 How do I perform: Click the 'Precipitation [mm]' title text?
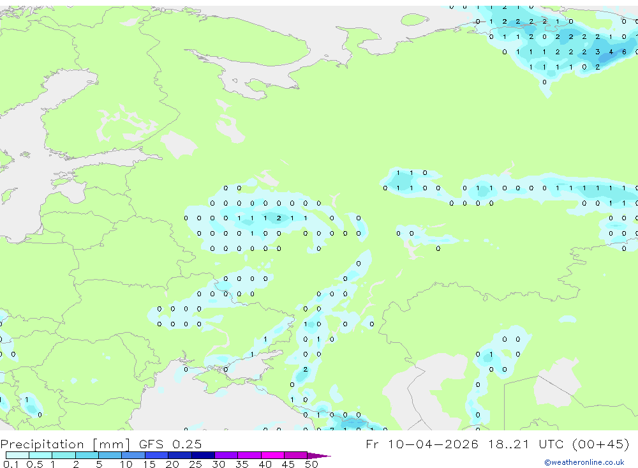[x=65, y=444]
